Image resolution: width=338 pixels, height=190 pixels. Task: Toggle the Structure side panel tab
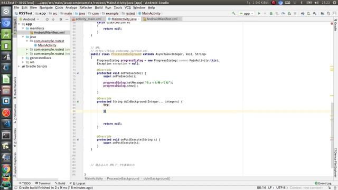(x=15, y=113)
